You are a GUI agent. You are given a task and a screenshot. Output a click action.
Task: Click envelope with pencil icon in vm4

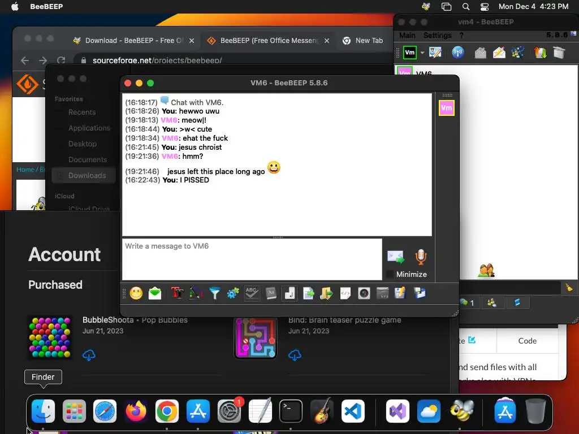click(499, 53)
